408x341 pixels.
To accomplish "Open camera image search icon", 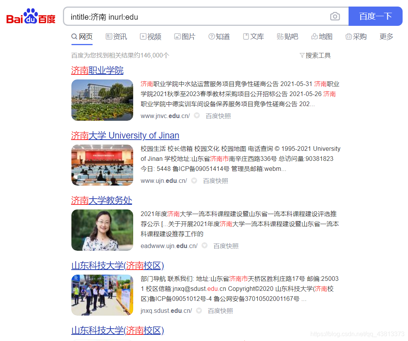I will [x=335, y=16].
